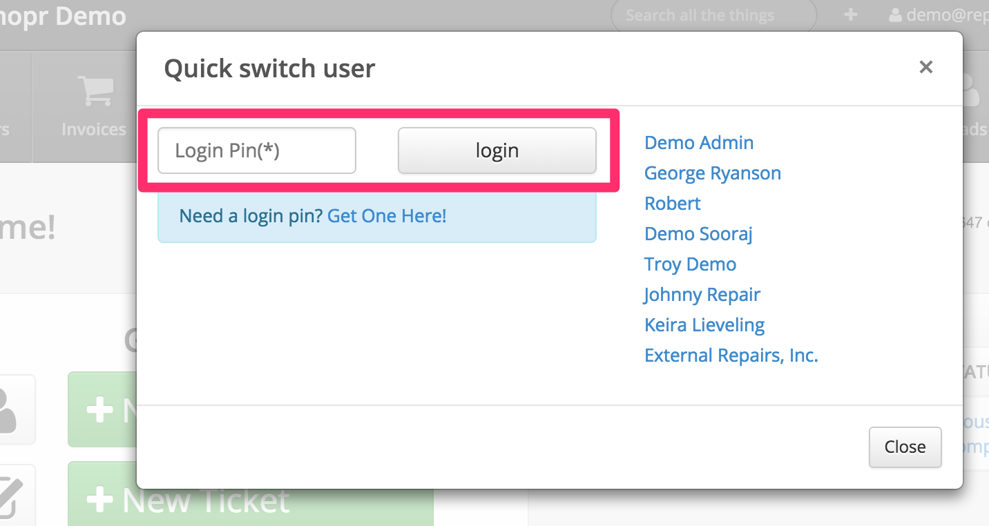Click the Search all the things field
Viewport: 989px width, 526px height.
711,15
